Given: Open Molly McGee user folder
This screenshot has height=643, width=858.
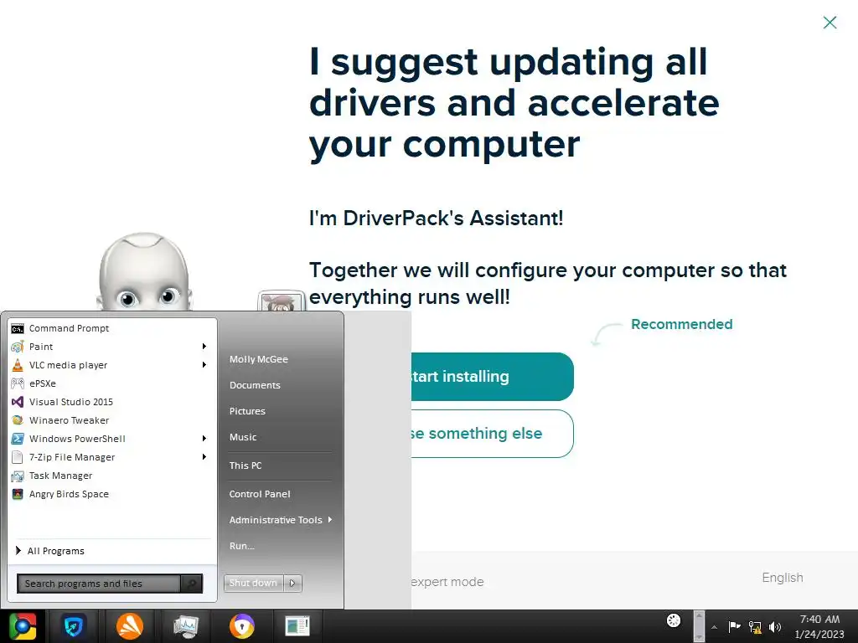Looking at the screenshot, I should 258,359.
